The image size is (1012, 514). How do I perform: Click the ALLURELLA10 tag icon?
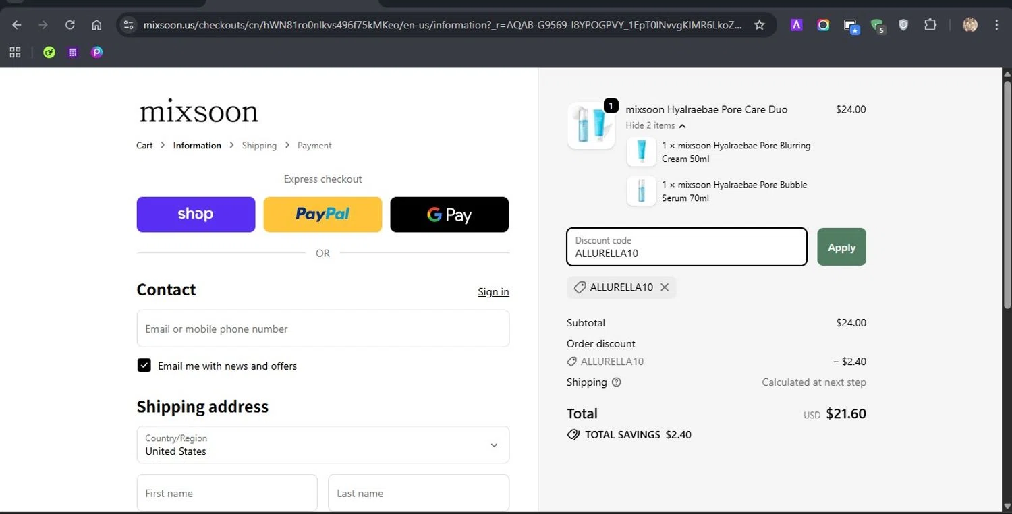(x=579, y=287)
